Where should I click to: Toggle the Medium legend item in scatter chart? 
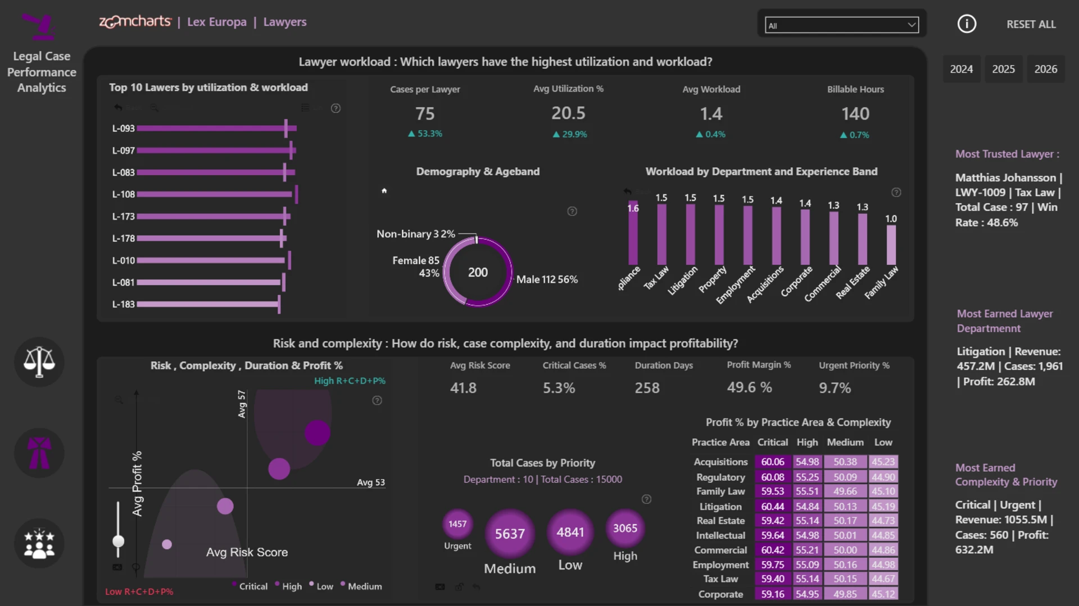(361, 586)
